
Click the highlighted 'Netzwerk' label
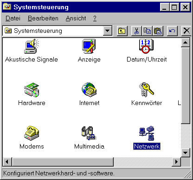(x=147, y=146)
